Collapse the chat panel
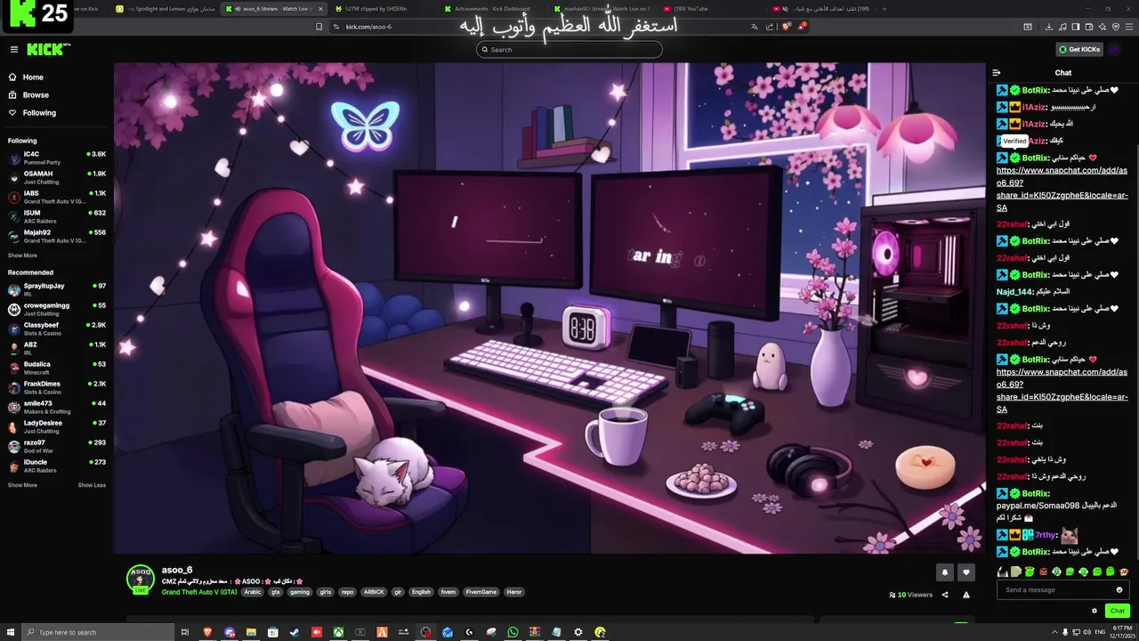The width and height of the screenshot is (1139, 641). pos(997,73)
